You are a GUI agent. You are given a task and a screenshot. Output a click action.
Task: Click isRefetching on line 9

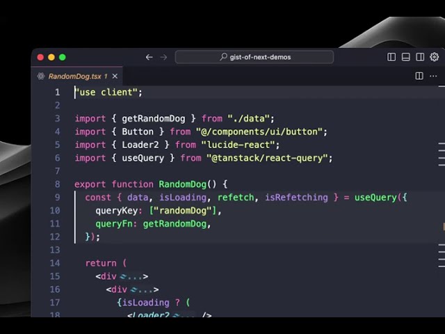[296, 198]
